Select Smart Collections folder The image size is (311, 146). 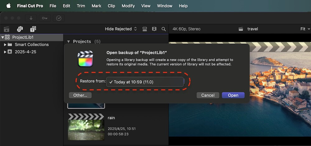pyautogui.click(x=31, y=44)
